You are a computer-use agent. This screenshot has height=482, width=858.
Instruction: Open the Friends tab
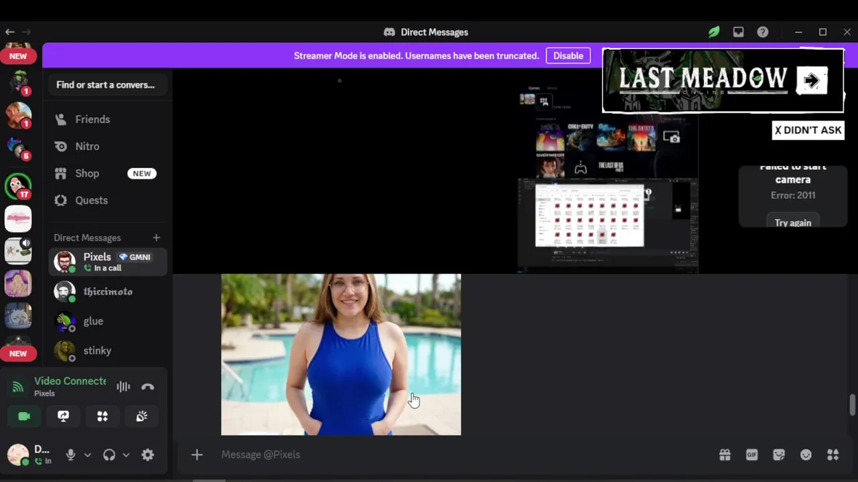107,119
